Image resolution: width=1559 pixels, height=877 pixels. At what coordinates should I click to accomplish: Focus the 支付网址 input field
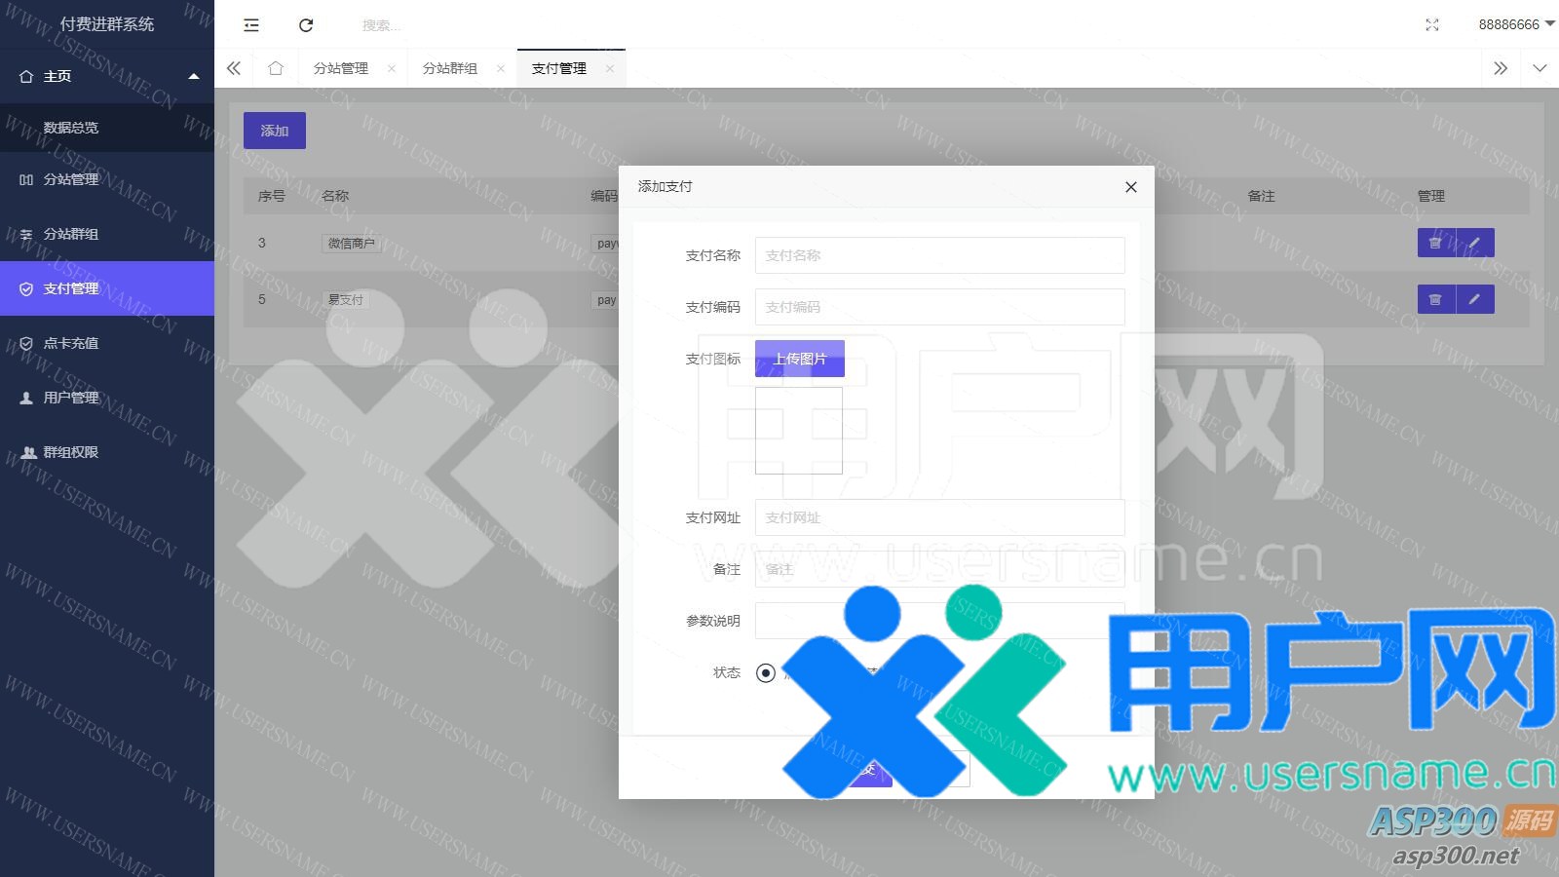coord(940,517)
